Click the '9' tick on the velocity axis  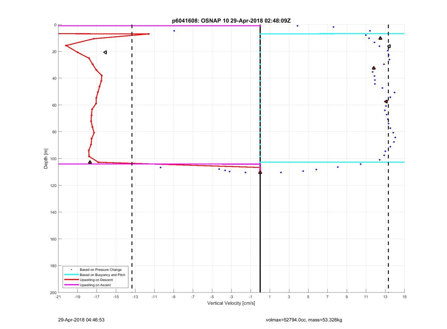tap(347, 297)
